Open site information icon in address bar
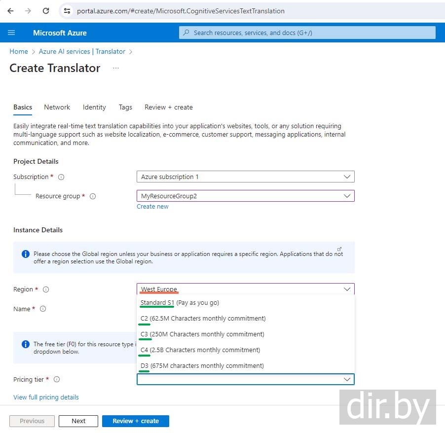445x433 pixels. pyautogui.click(x=67, y=11)
